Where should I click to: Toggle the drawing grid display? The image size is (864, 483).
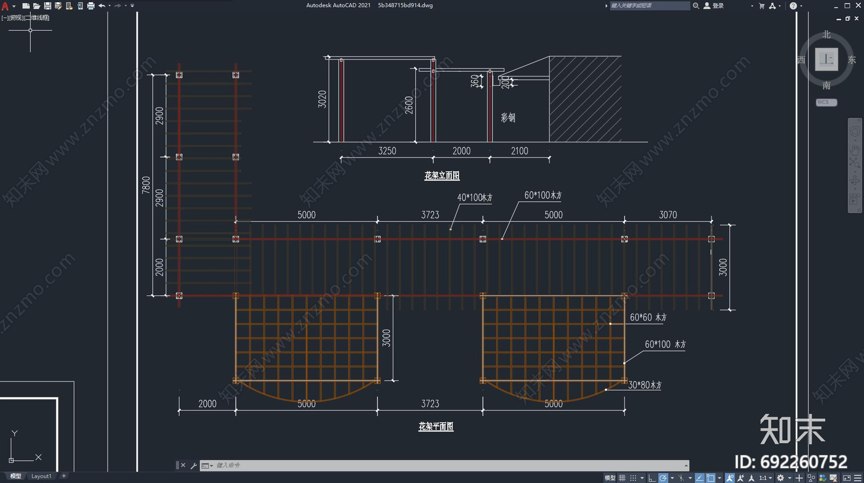click(622, 478)
